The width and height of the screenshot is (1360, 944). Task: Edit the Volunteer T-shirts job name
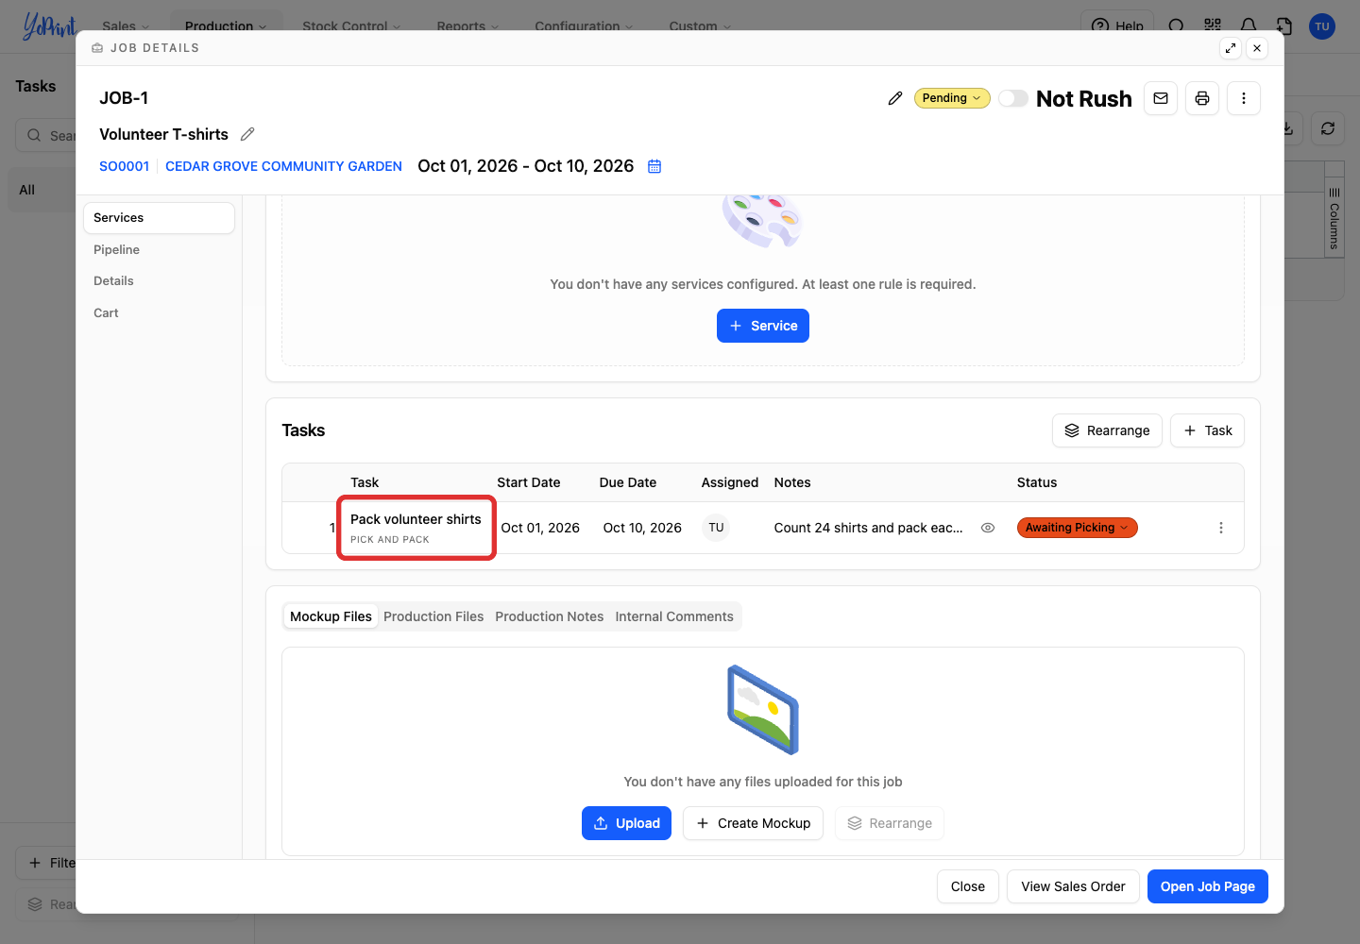[247, 134]
